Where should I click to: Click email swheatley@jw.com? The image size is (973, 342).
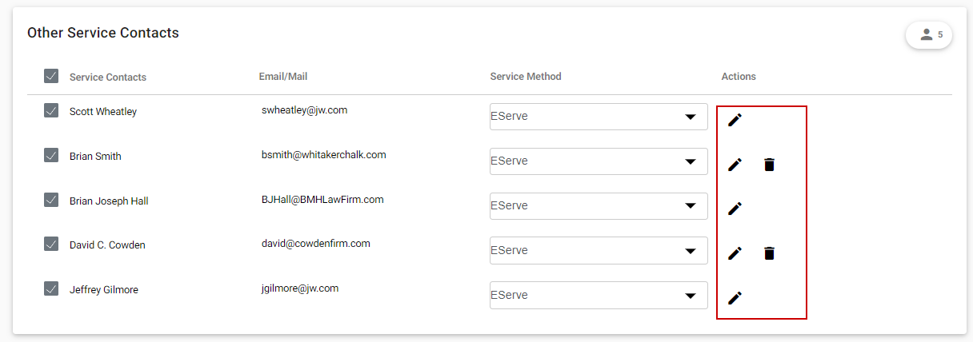coord(304,110)
